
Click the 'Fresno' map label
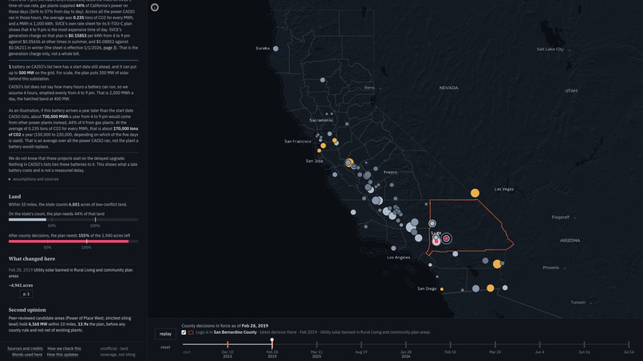390,172
